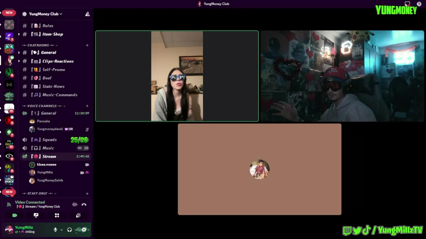Open the Stats-News channel
The width and height of the screenshot is (426, 239).
pyautogui.click(x=55, y=86)
